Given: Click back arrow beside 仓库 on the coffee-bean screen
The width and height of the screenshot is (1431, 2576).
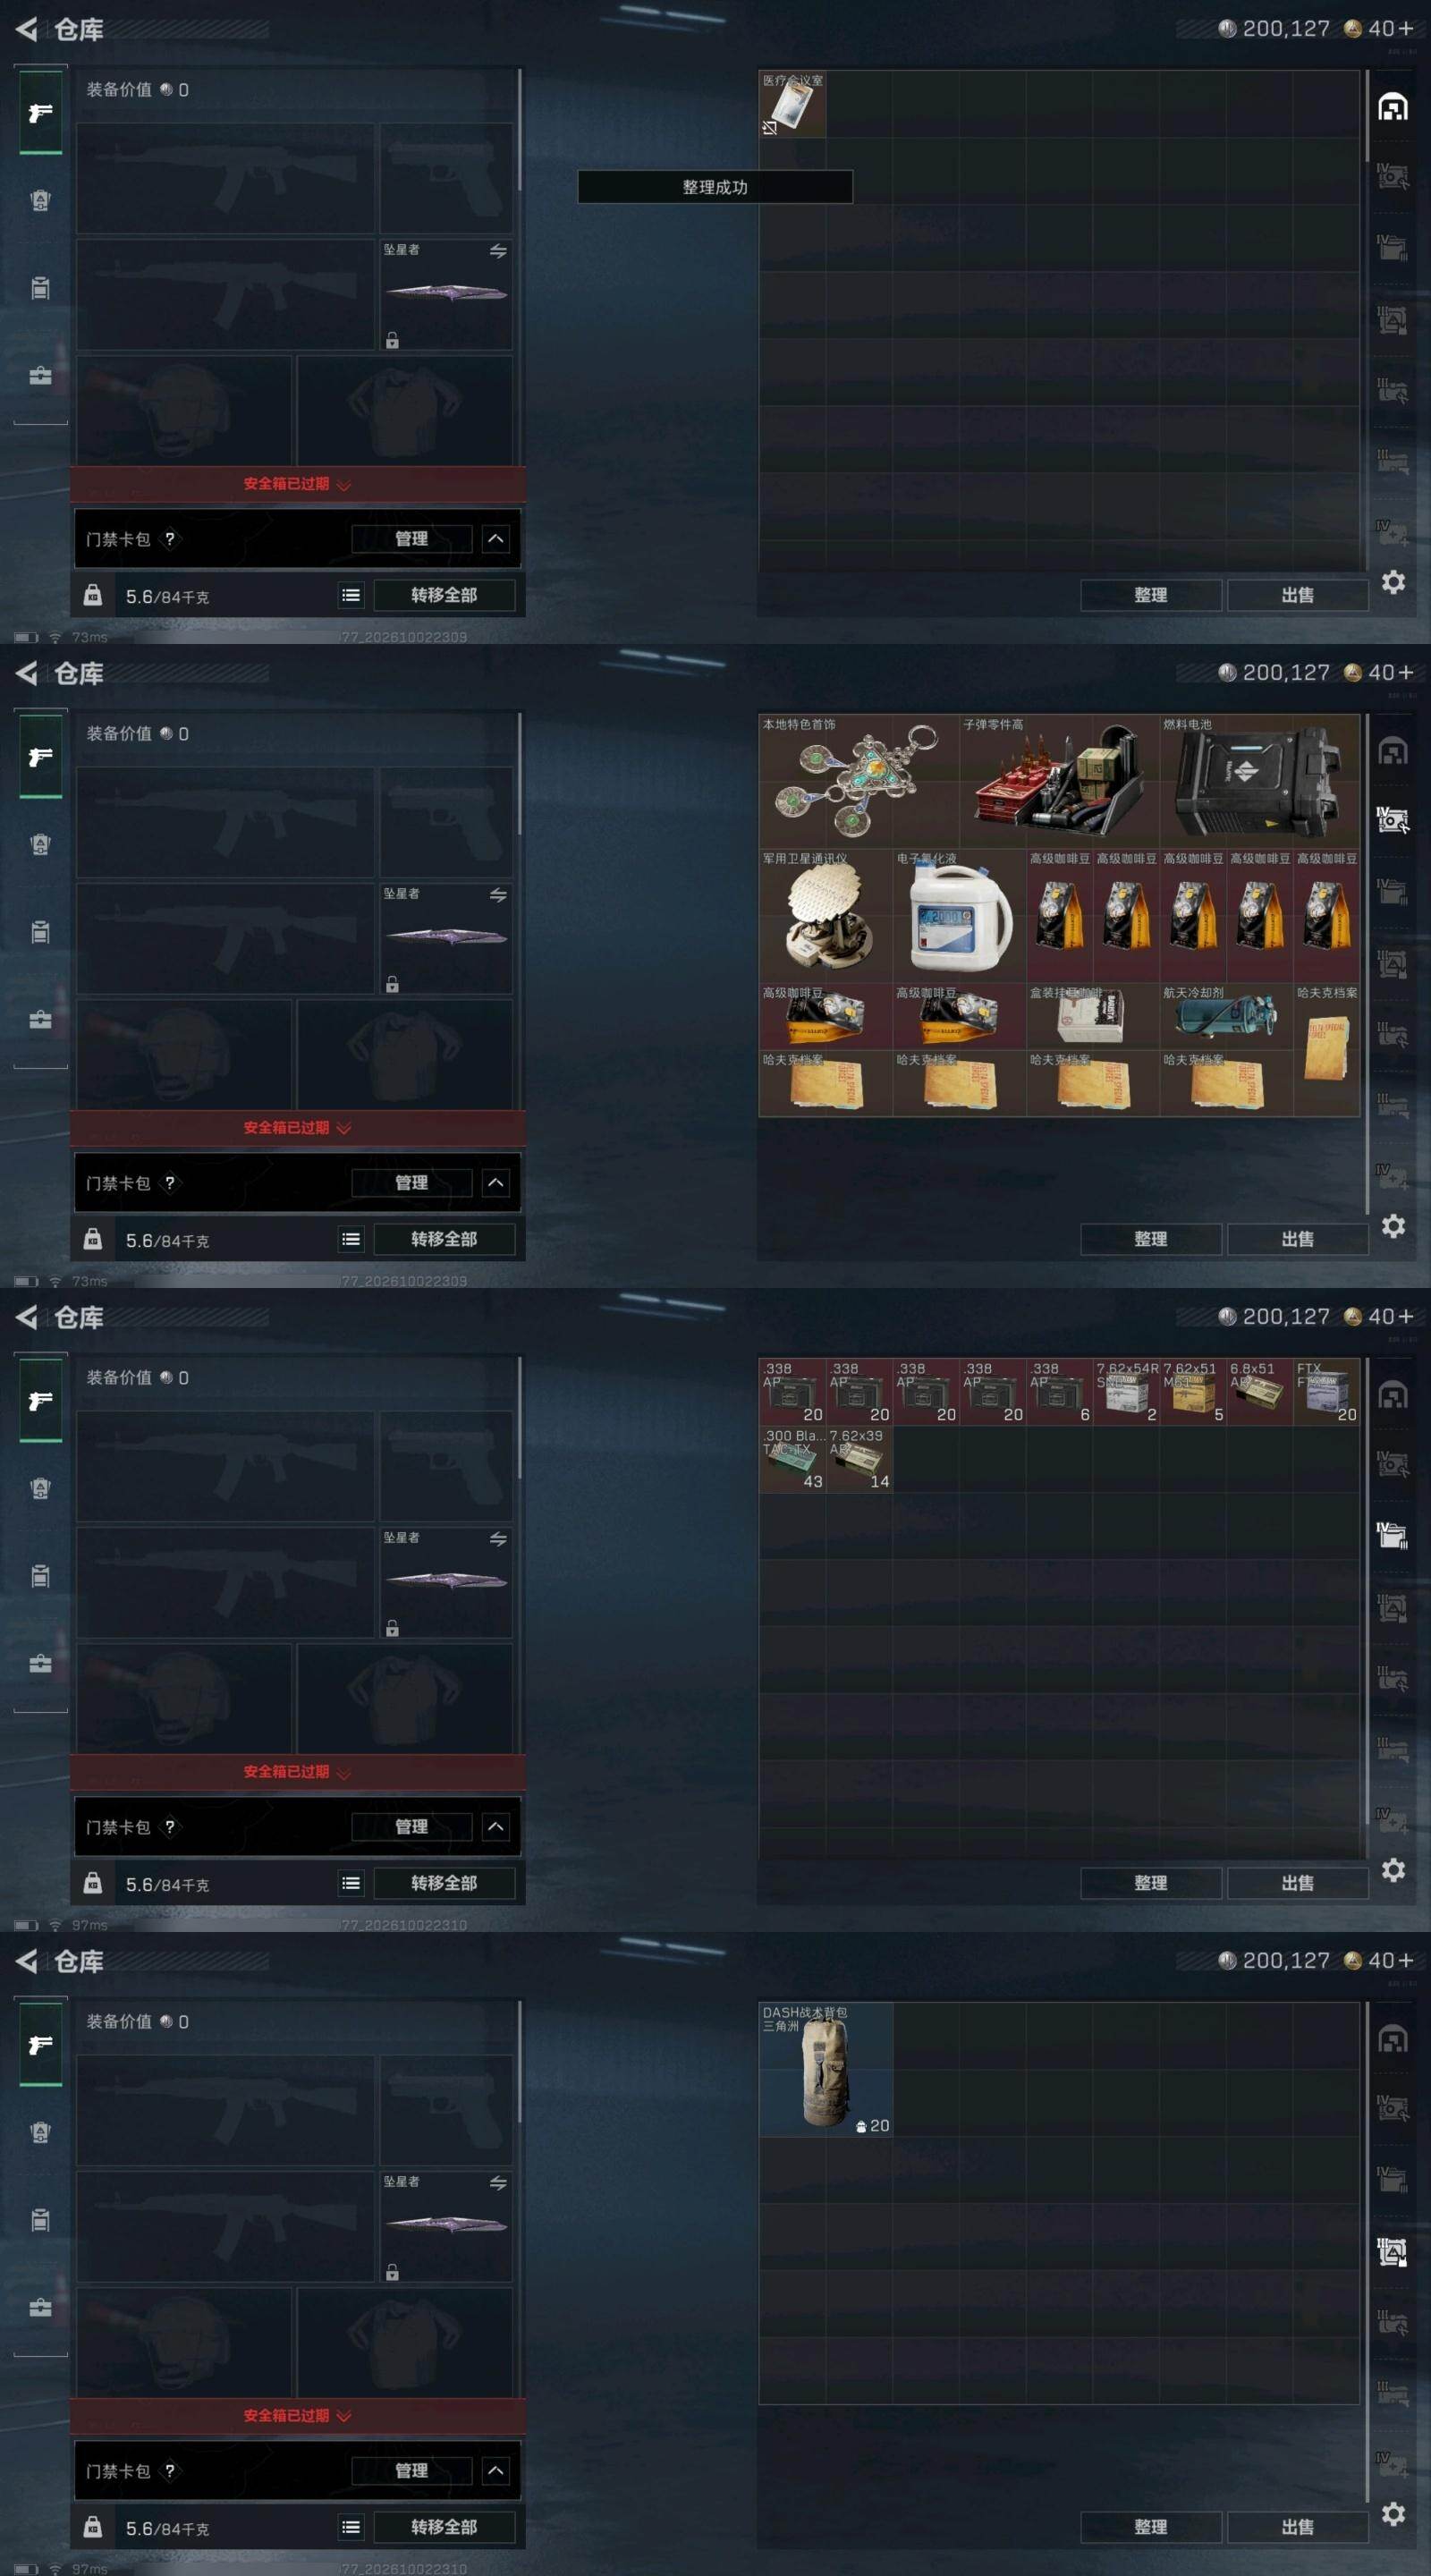Looking at the screenshot, I should point(27,673).
